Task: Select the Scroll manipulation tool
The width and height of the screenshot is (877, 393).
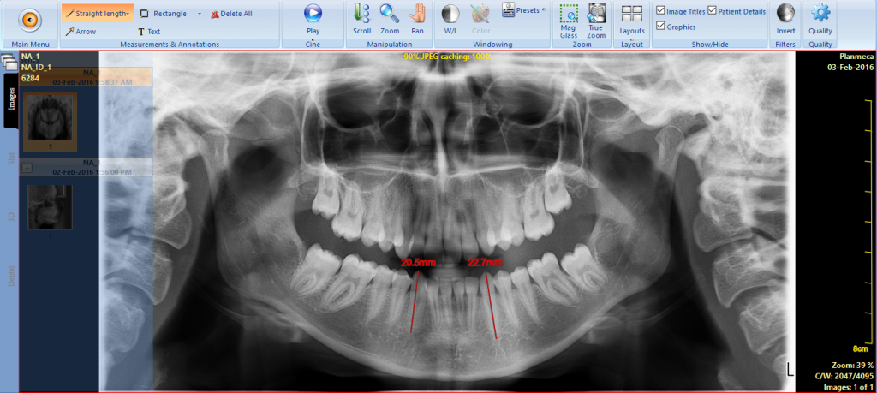Action: (362, 20)
